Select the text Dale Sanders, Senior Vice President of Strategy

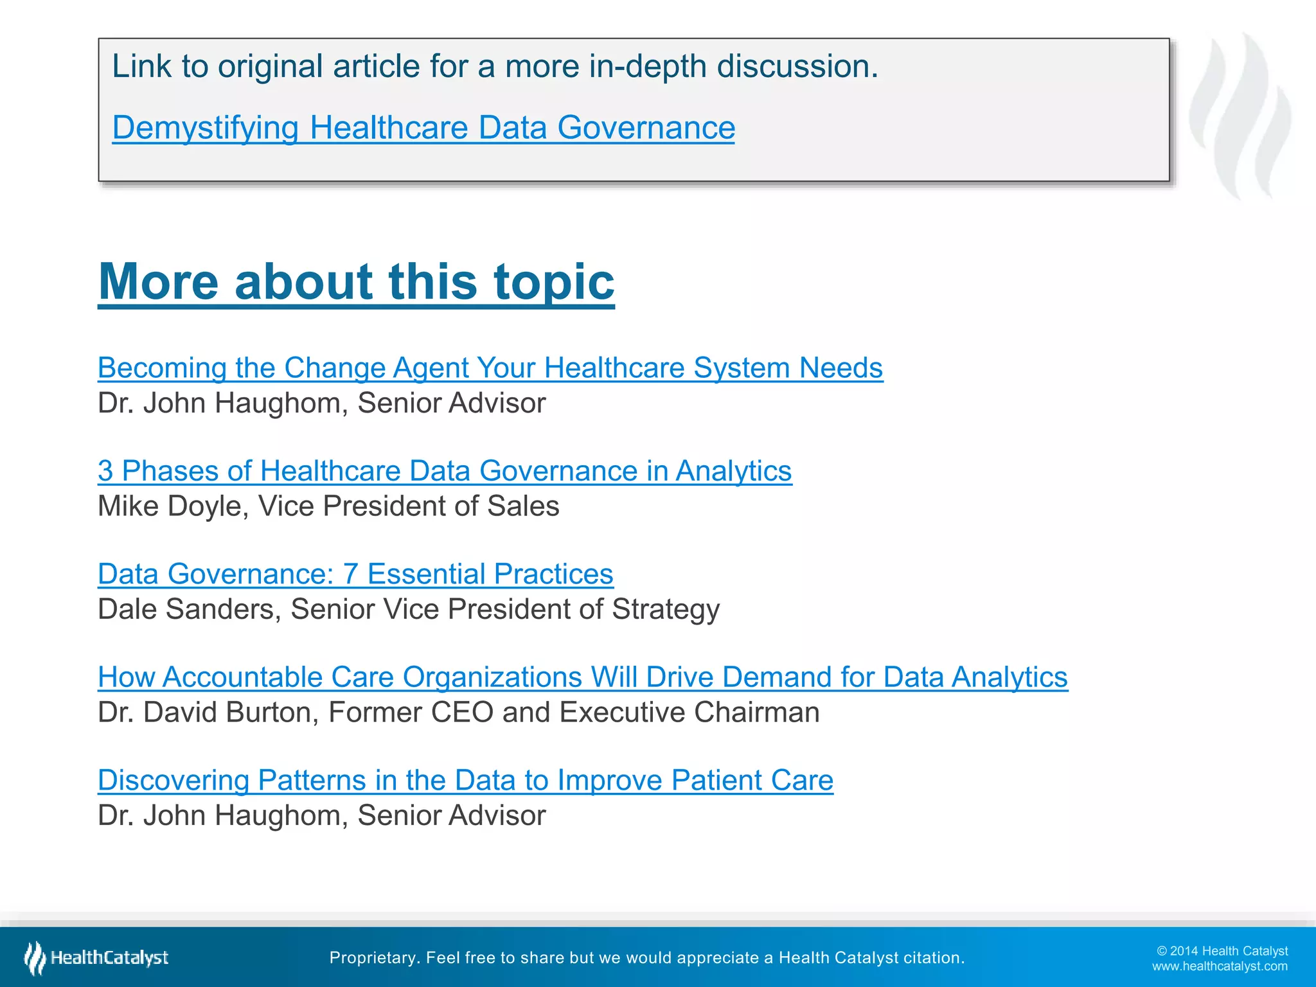coord(409,609)
